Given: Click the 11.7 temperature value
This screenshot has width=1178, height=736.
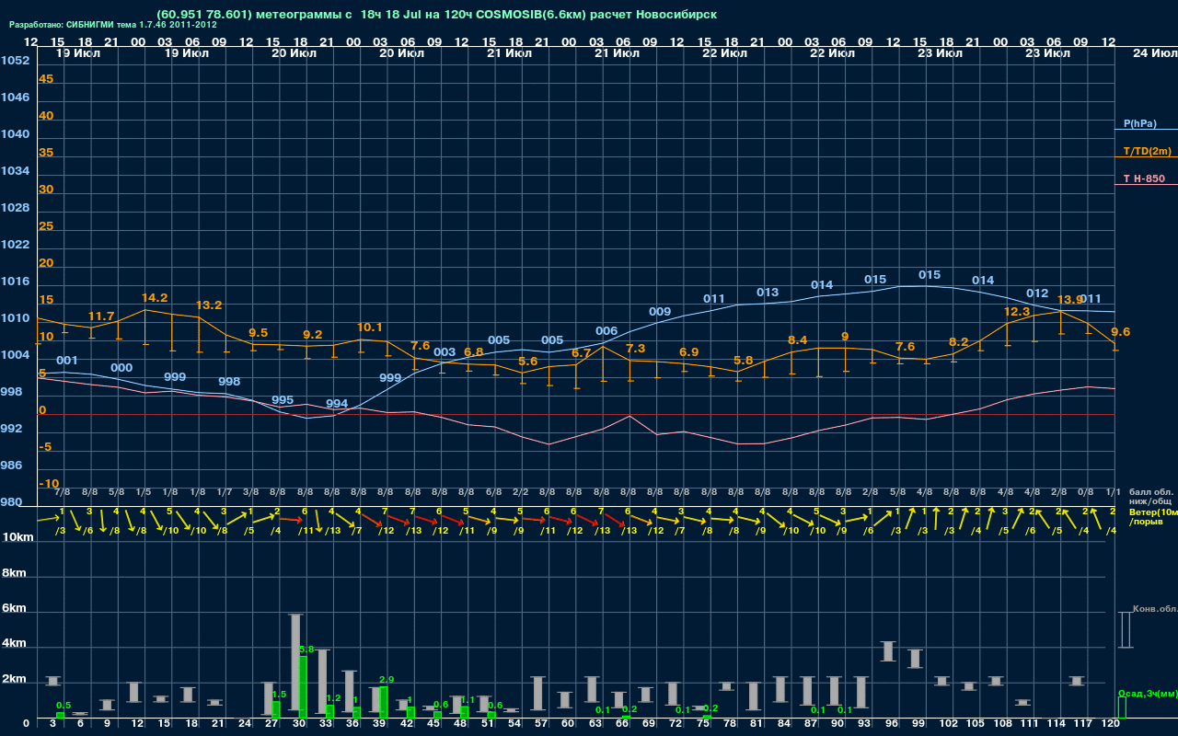Looking at the screenshot, I should (x=101, y=316).
